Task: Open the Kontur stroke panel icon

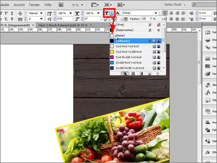Action: (208, 58)
